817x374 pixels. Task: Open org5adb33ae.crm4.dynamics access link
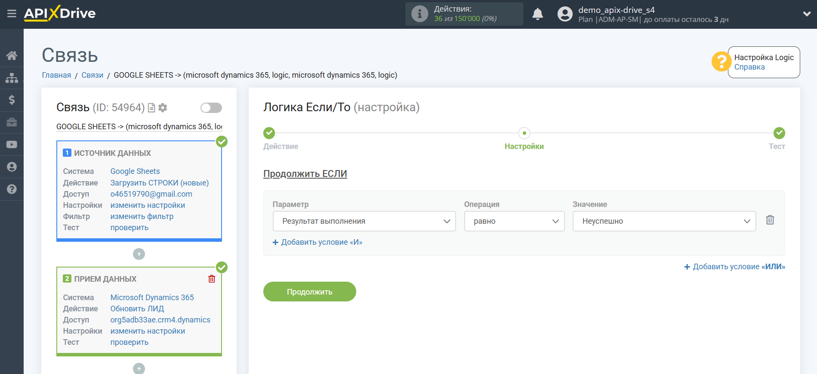(x=160, y=320)
